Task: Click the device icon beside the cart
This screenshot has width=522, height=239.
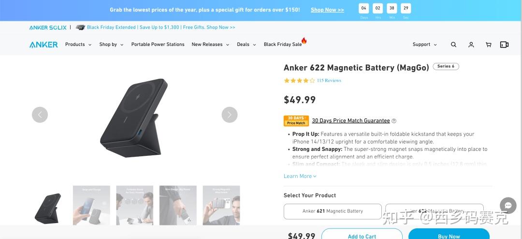Action: [x=504, y=45]
